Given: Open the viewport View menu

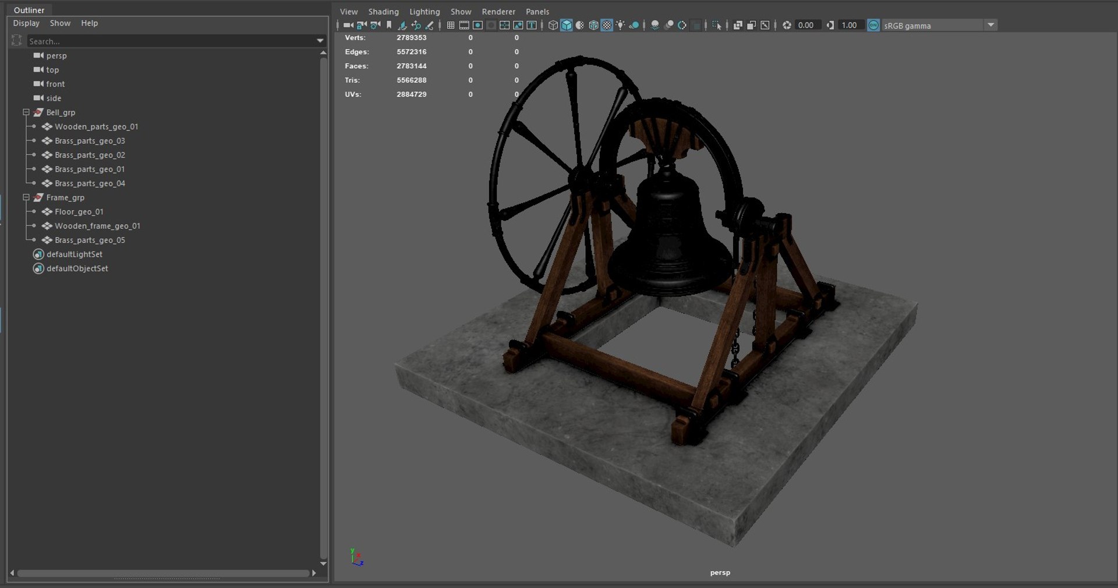Looking at the screenshot, I should [x=349, y=12].
